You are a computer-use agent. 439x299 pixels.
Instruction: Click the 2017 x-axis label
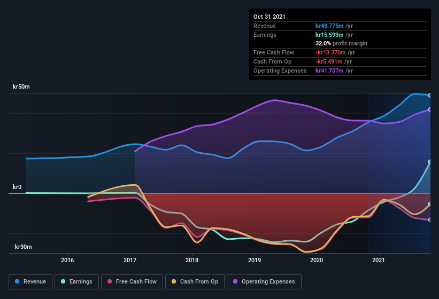click(130, 260)
